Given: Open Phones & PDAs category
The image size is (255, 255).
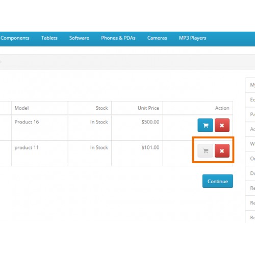Looking at the screenshot, I should [x=118, y=38].
